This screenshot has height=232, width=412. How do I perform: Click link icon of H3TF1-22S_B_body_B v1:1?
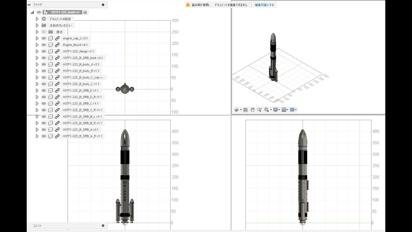[x=57, y=71]
